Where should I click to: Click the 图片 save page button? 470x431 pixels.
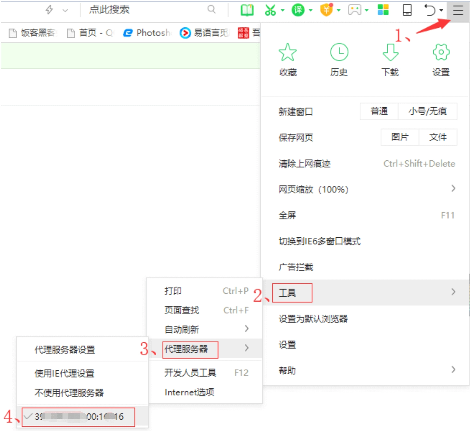(400, 137)
